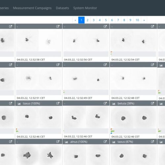This screenshot has height=165, width=165.
Task: Open external link of 12:32:48 card
Action: tap(152, 65)
